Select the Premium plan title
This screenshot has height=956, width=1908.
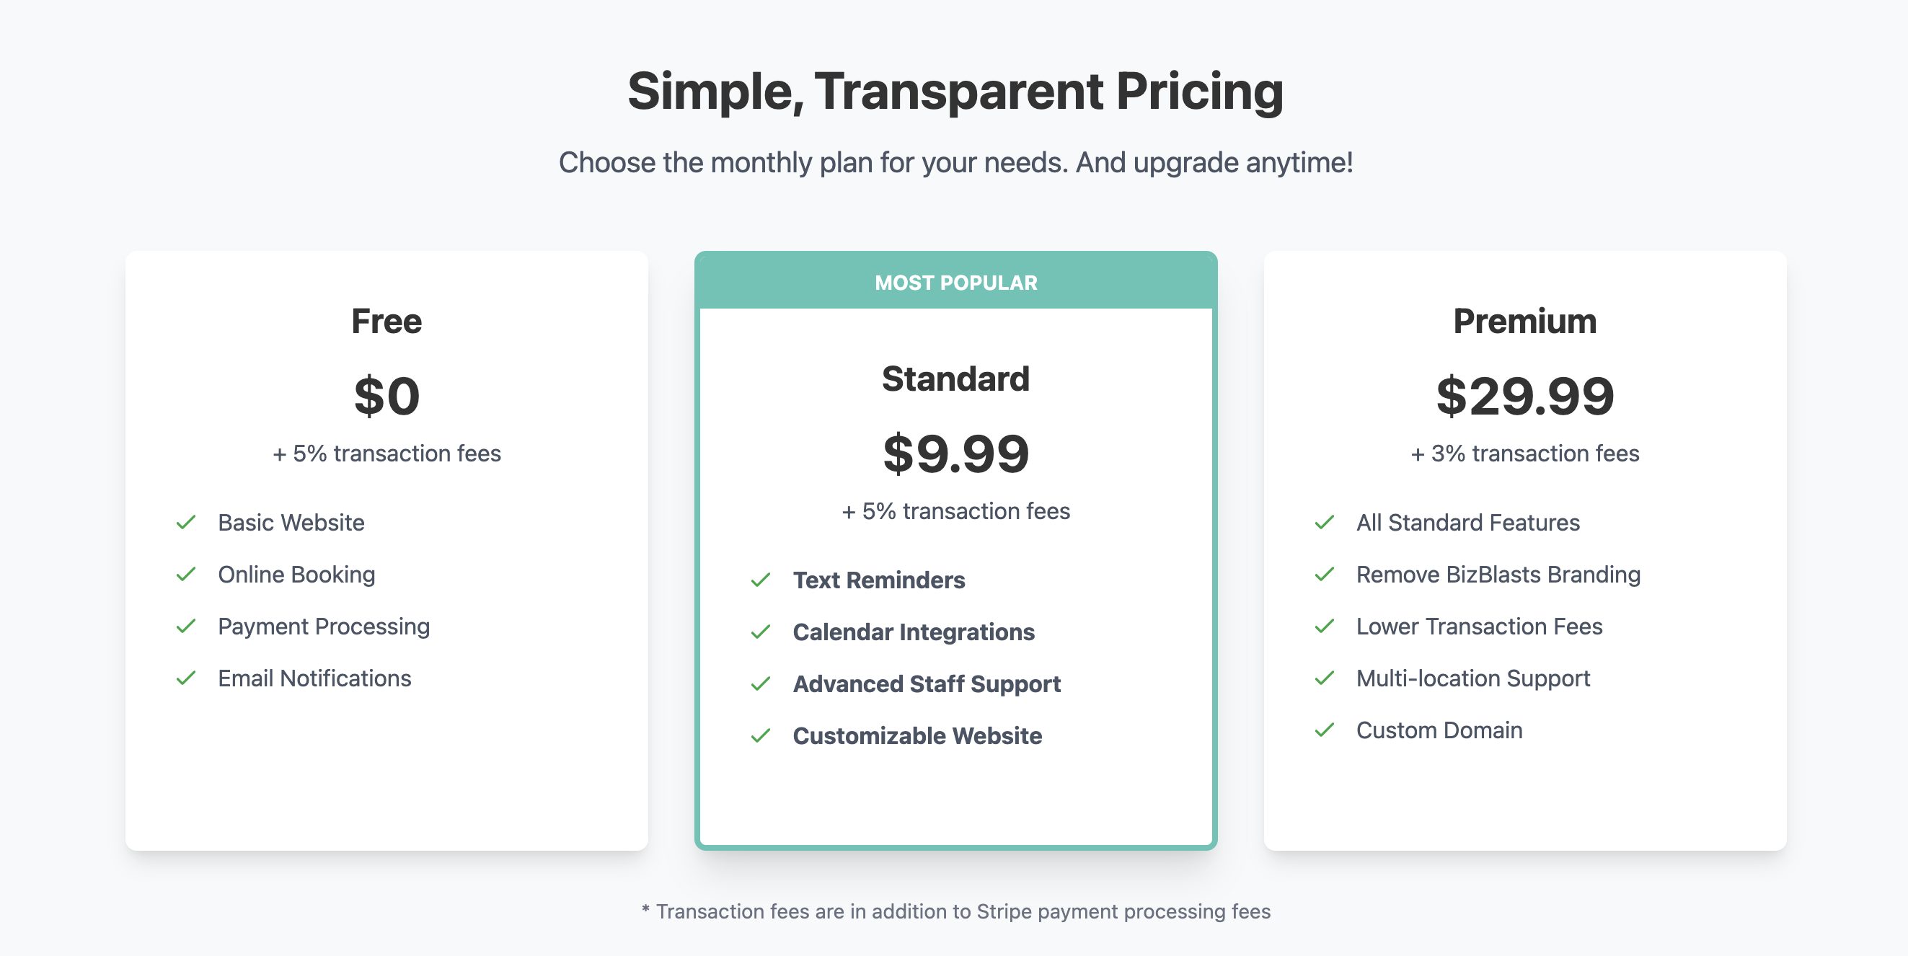click(x=1524, y=322)
